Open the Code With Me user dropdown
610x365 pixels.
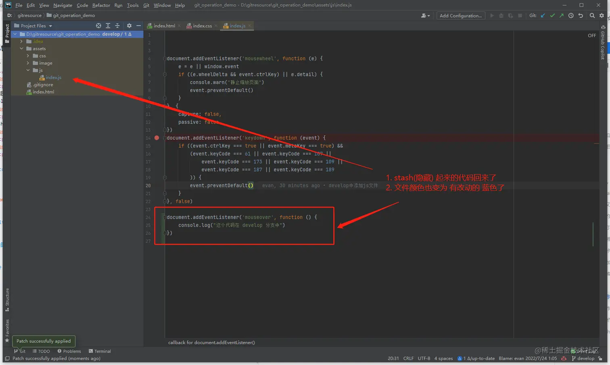pyautogui.click(x=425, y=16)
